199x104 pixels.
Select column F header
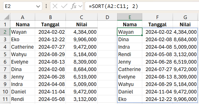[x=157, y=17]
